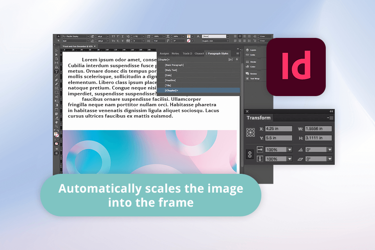Apply the [Headline] paragraph style
375x250 pixels.
tap(198, 80)
